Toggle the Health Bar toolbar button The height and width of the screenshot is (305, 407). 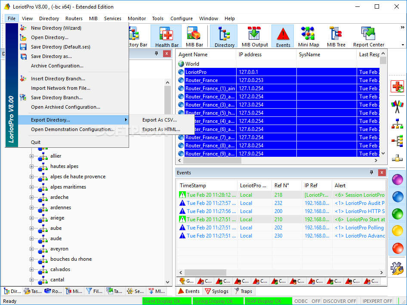click(166, 36)
